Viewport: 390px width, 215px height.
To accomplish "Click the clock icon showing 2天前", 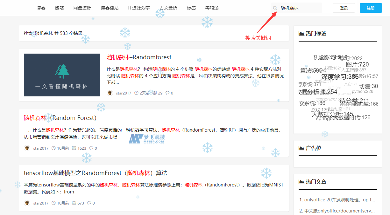I will tap(136, 93).
